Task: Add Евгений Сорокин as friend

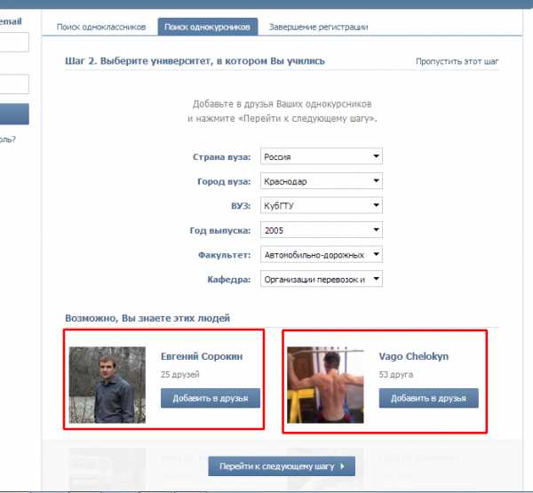Action: pyautogui.click(x=211, y=398)
